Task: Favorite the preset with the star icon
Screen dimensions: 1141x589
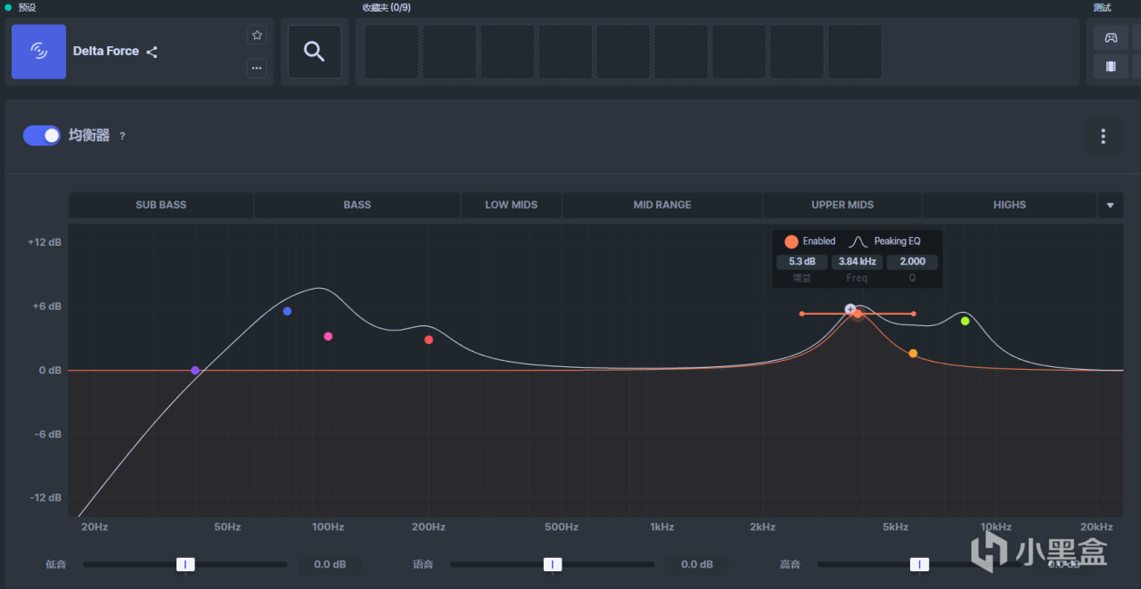Action: 257,36
